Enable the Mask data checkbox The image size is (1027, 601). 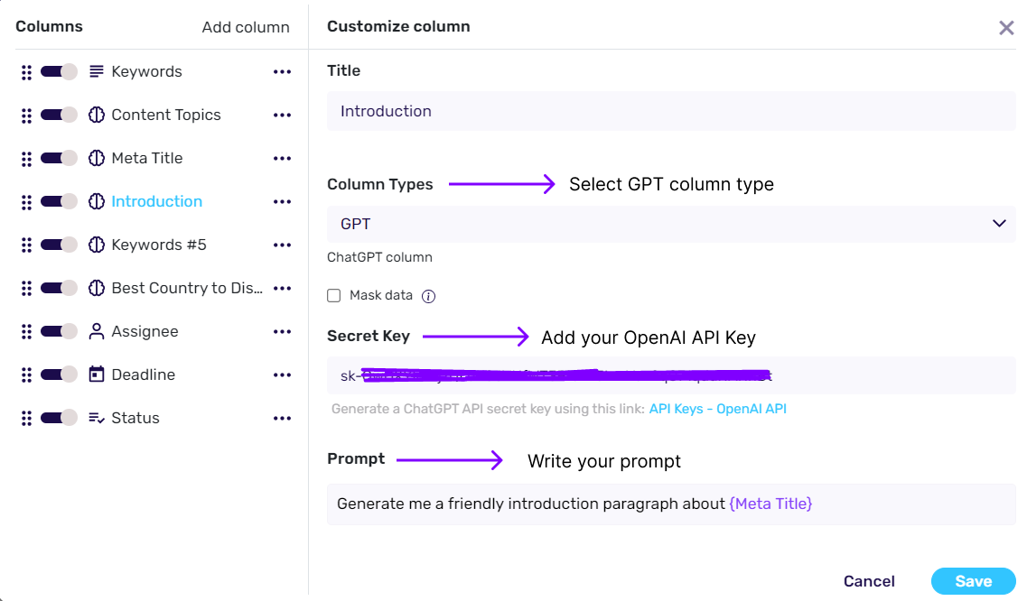(333, 295)
